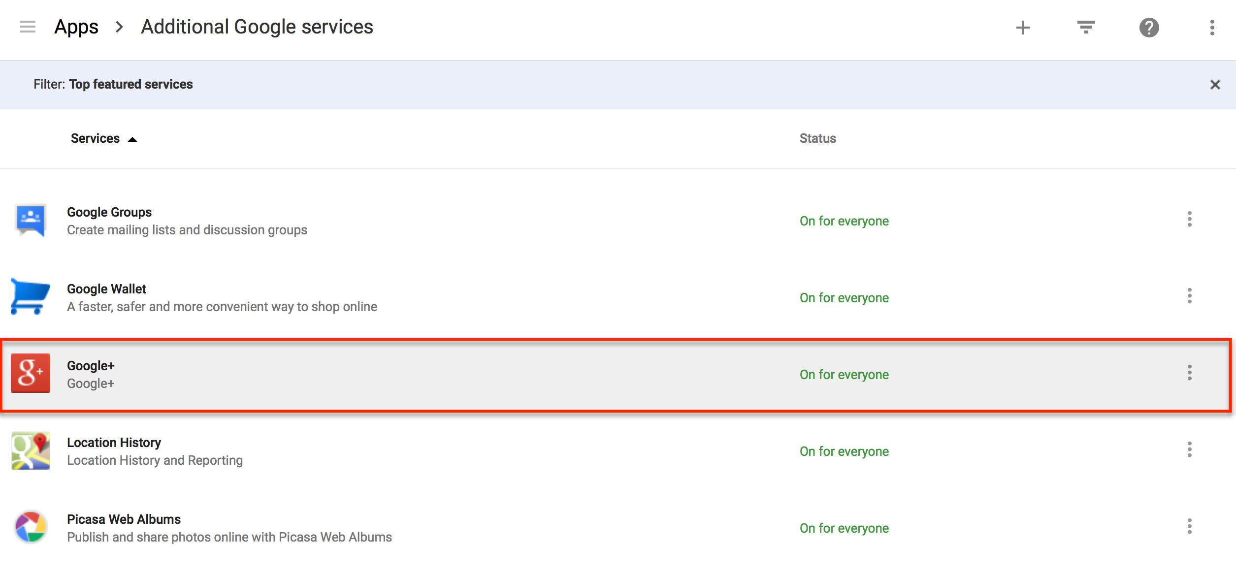1236x576 pixels.
Task: Click the red Google+ icon
Action: [31, 373]
